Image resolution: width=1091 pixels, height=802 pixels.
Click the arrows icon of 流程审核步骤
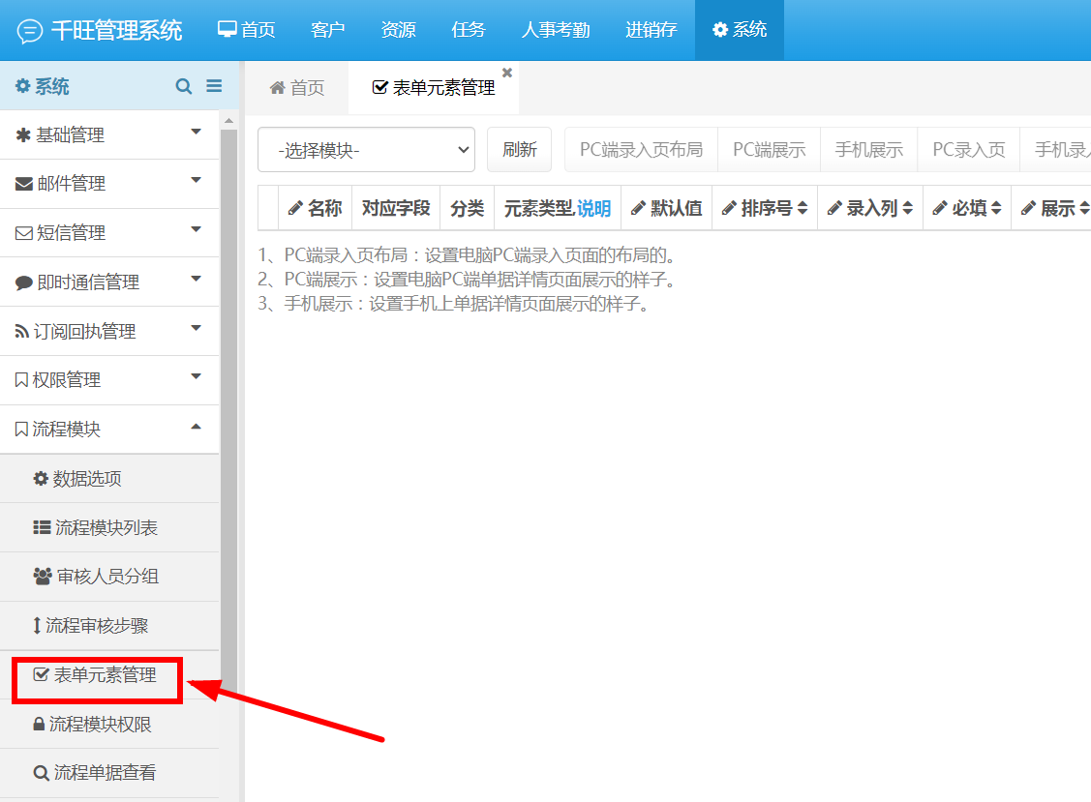(37, 625)
